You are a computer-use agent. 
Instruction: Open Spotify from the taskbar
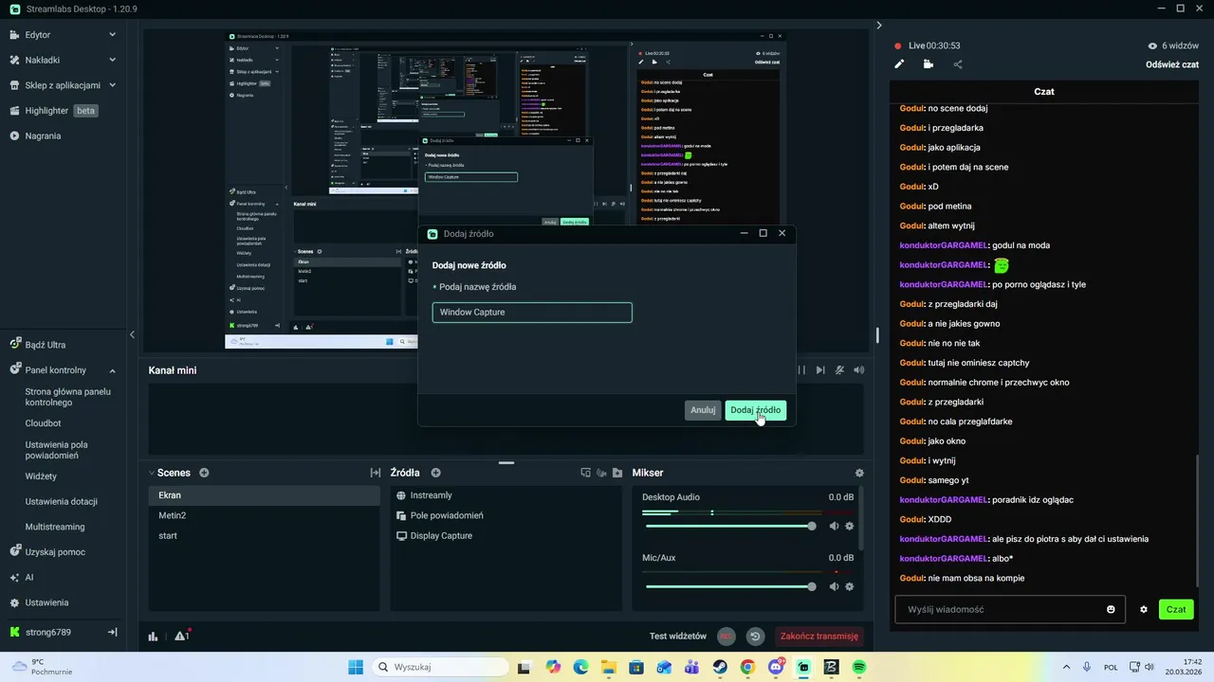coord(859,667)
